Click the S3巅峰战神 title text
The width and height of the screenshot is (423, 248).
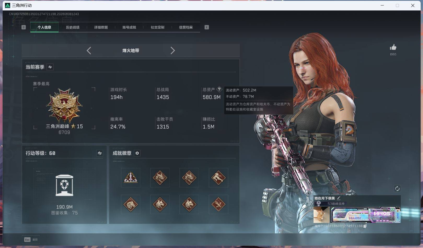tap(336, 204)
